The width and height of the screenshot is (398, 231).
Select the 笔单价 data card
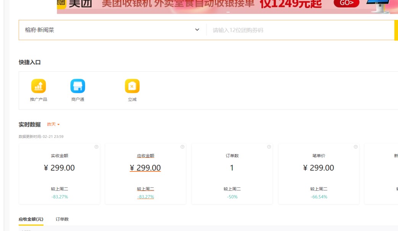click(x=318, y=174)
